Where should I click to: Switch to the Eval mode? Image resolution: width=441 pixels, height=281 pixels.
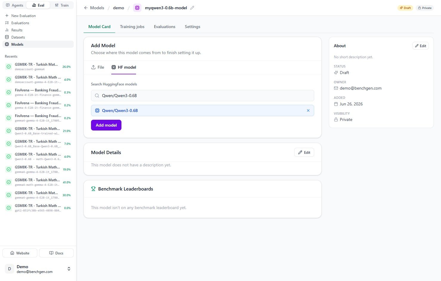click(x=38, y=5)
